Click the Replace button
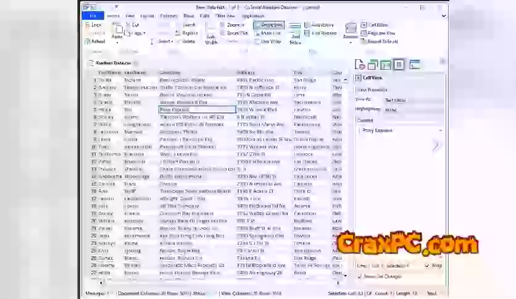Screen dimensions: 516x299 click(x=186, y=33)
